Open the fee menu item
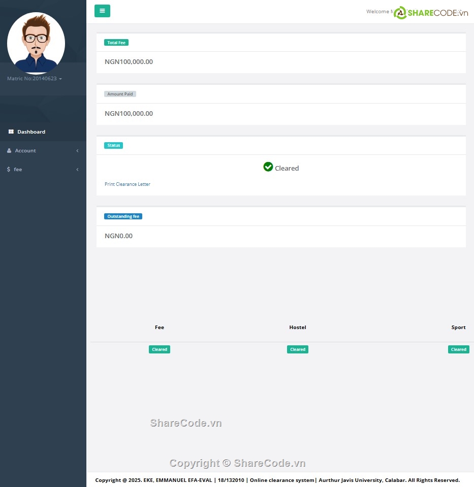Image resolution: width=474 pixels, height=487 pixels. [x=43, y=169]
